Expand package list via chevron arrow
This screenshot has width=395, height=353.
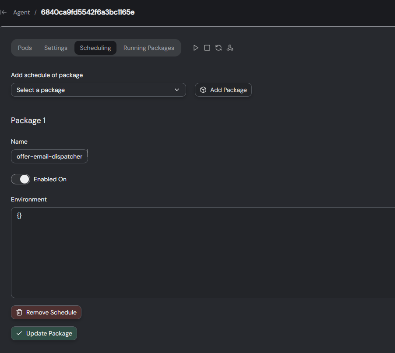[177, 90]
